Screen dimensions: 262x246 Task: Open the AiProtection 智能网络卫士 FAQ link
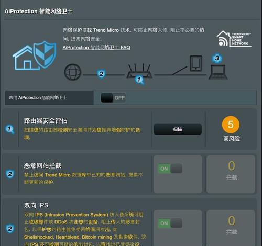[96, 47]
